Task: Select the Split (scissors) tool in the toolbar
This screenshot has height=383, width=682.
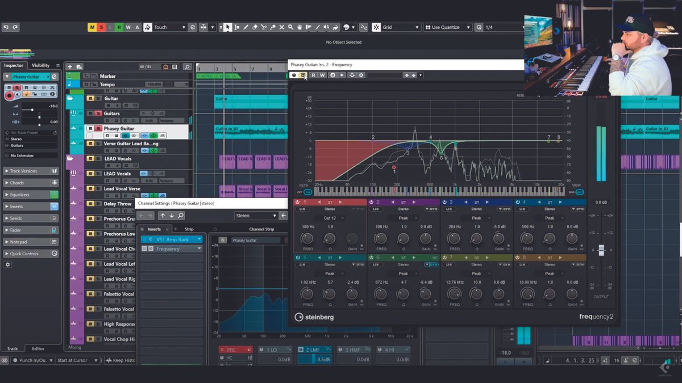Action: pyautogui.click(x=264, y=27)
